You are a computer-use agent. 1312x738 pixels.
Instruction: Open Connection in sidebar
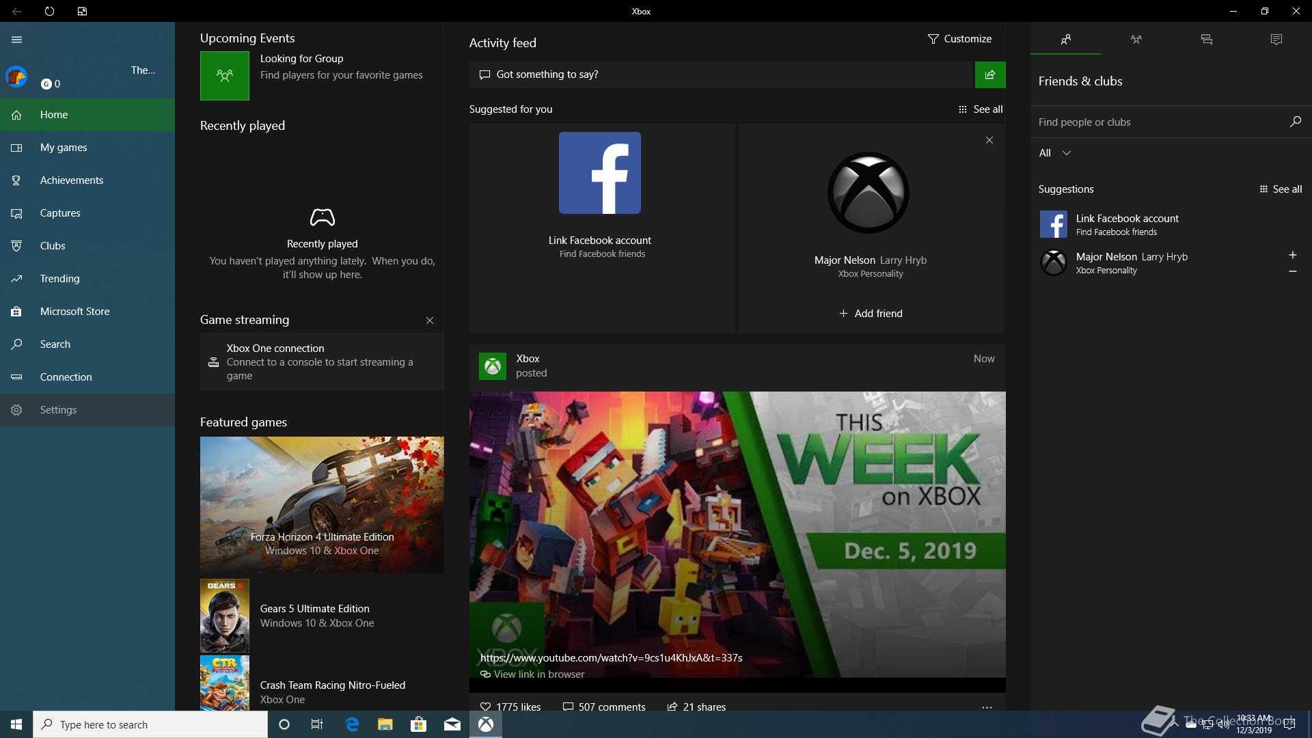[x=87, y=377]
